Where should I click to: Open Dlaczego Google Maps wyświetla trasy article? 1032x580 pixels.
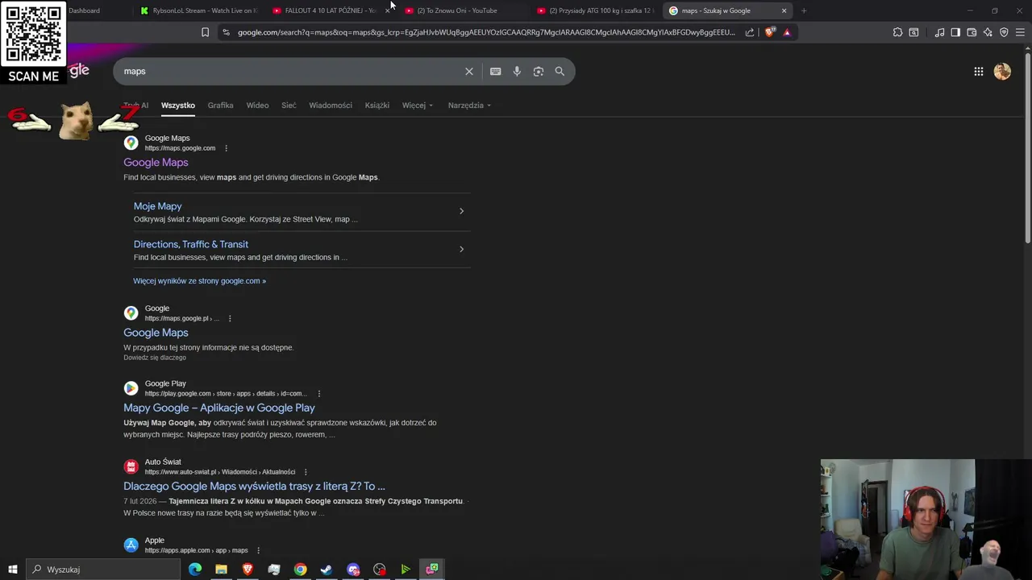coord(254,487)
